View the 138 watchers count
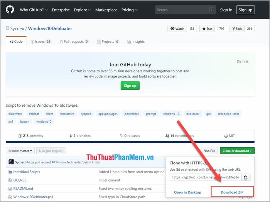Viewport: 270px width, 202px height. [x=192, y=29]
